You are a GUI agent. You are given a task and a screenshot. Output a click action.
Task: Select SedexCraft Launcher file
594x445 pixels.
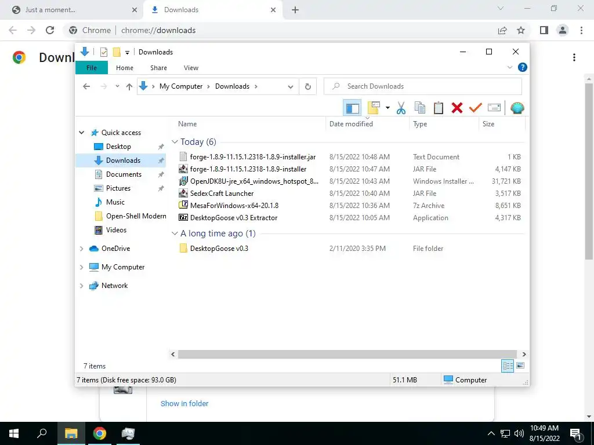222,194
